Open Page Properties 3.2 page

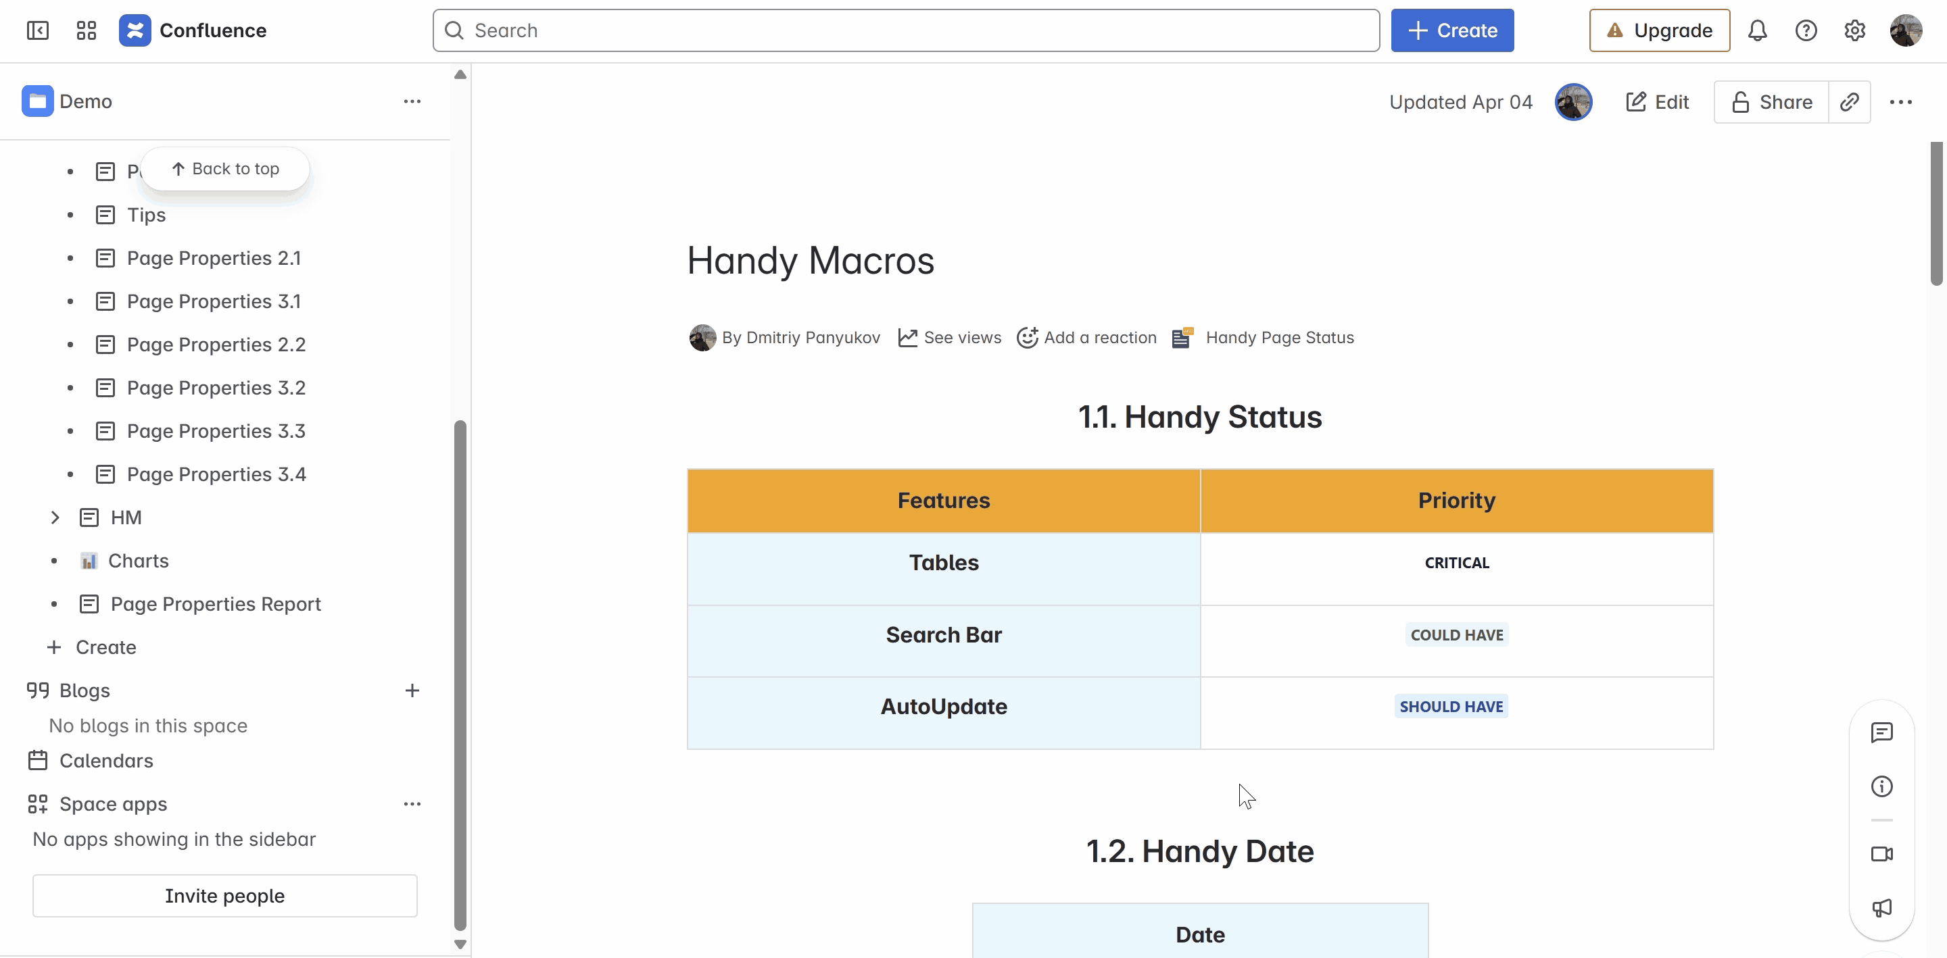[216, 388]
